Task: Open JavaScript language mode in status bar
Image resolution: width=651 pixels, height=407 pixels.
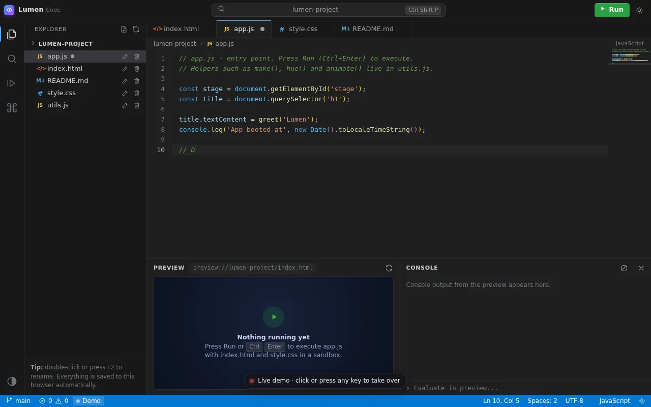Action: click(x=614, y=401)
